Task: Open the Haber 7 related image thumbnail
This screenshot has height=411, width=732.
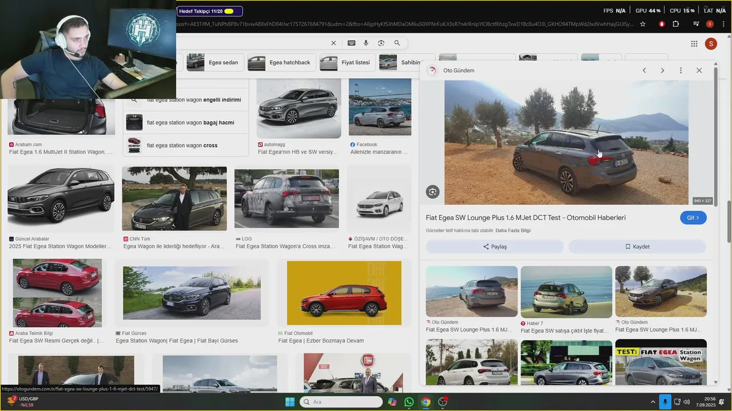Action: click(566, 292)
